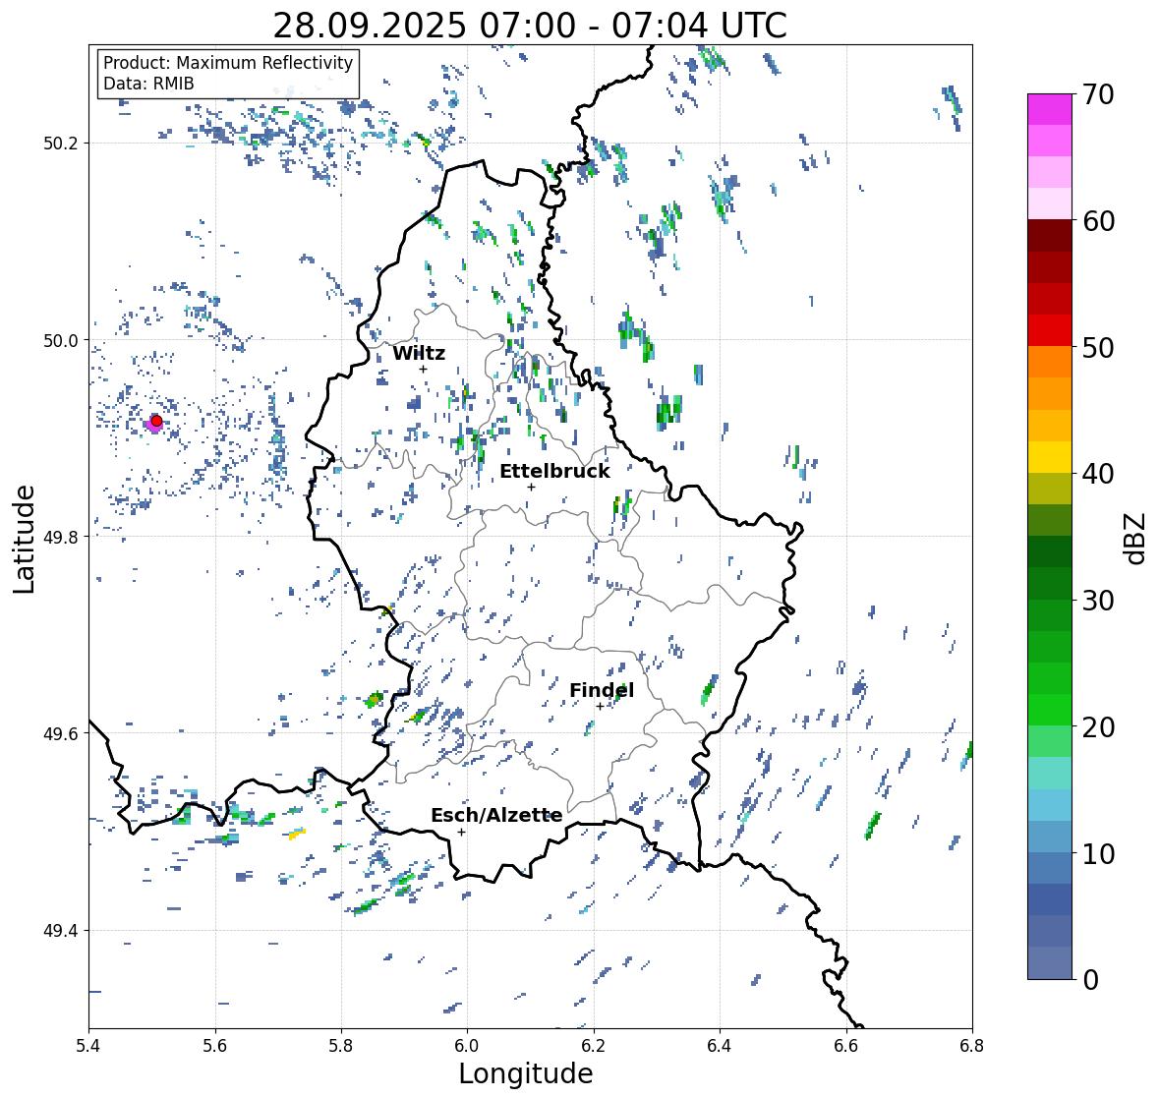Viewport: 1159px width, 1098px height.
Task: Click the Wiltz city label
Action: click(419, 353)
